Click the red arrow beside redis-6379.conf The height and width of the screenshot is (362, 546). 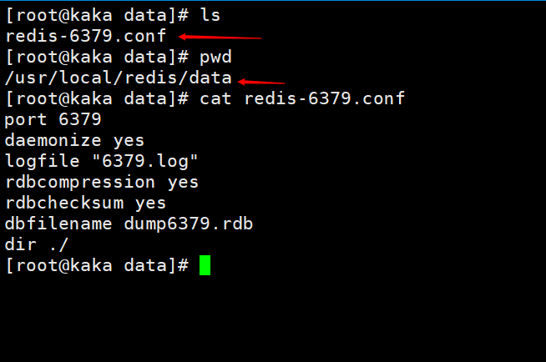[x=220, y=37]
